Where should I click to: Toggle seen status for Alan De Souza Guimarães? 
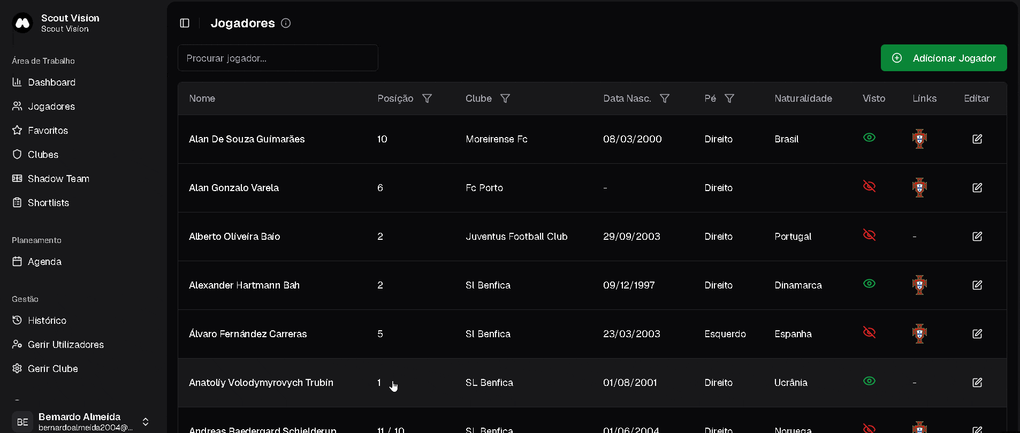click(x=869, y=138)
